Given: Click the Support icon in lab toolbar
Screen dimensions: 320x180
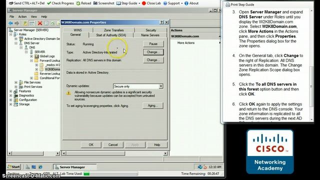Looking at the screenshot, I should [165, 3].
